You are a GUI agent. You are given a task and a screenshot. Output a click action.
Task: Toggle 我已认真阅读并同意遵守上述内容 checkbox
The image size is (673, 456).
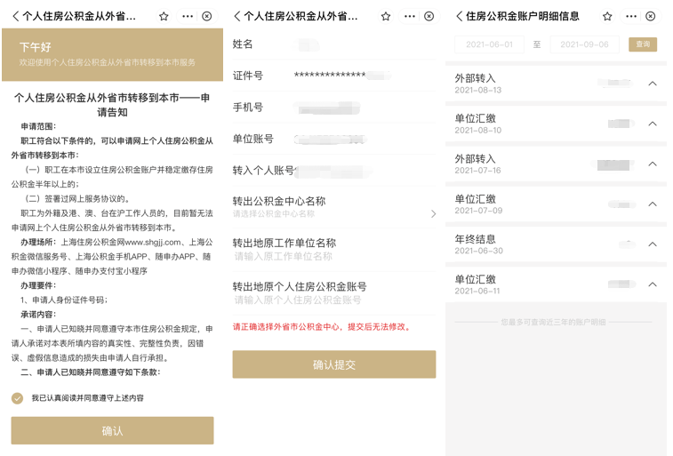pos(17,398)
